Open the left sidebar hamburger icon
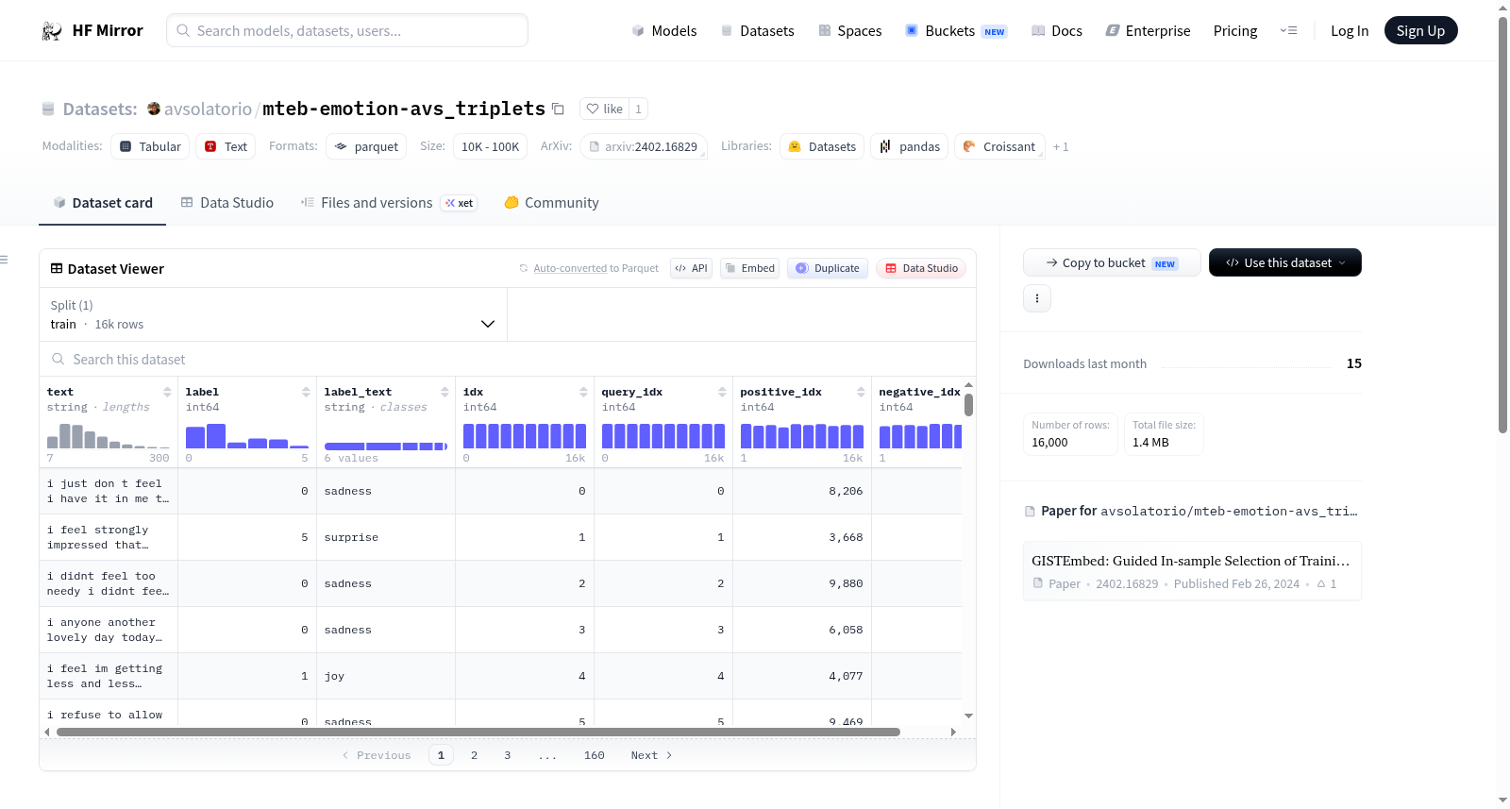 (4, 260)
